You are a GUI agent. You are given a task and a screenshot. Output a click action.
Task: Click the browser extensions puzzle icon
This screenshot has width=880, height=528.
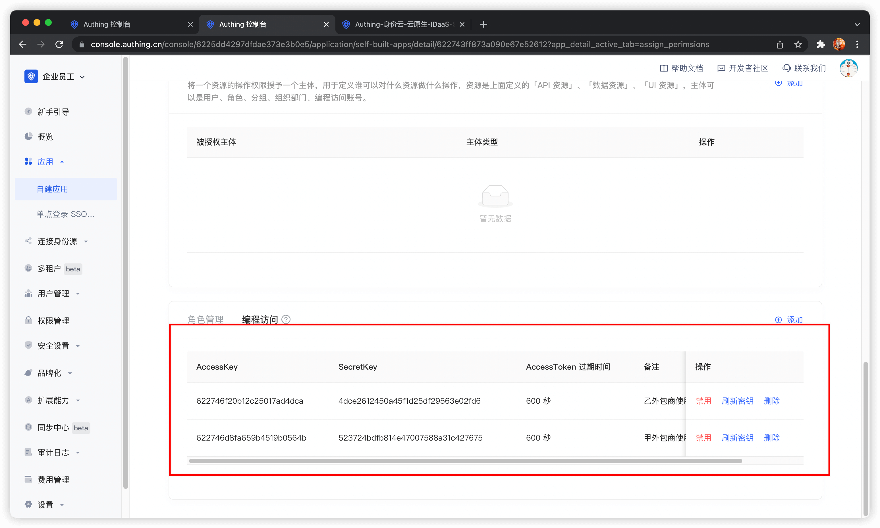tap(821, 45)
